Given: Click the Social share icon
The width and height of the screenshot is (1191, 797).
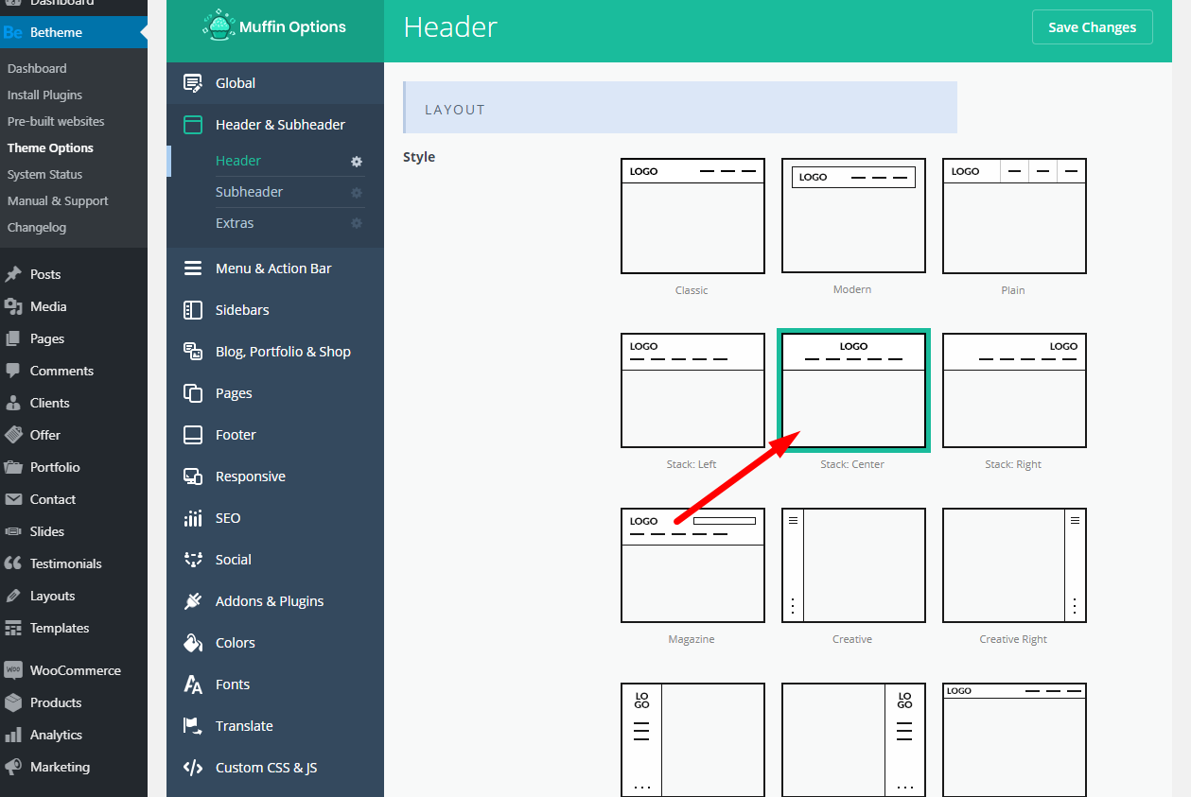Looking at the screenshot, I should point(193,560).
